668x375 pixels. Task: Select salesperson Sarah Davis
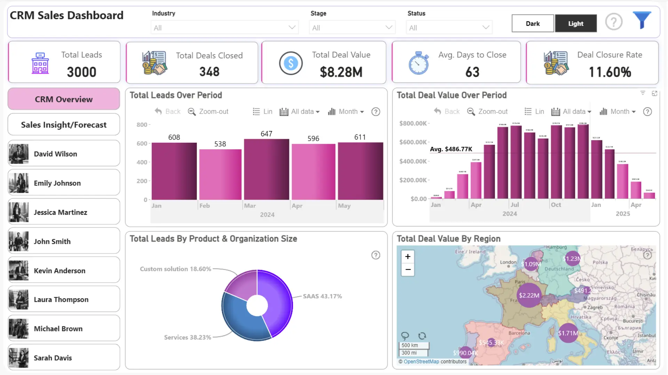pos(64,358)
